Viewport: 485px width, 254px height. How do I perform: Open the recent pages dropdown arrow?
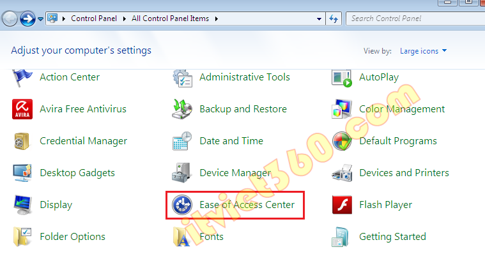tap(40, 19)
